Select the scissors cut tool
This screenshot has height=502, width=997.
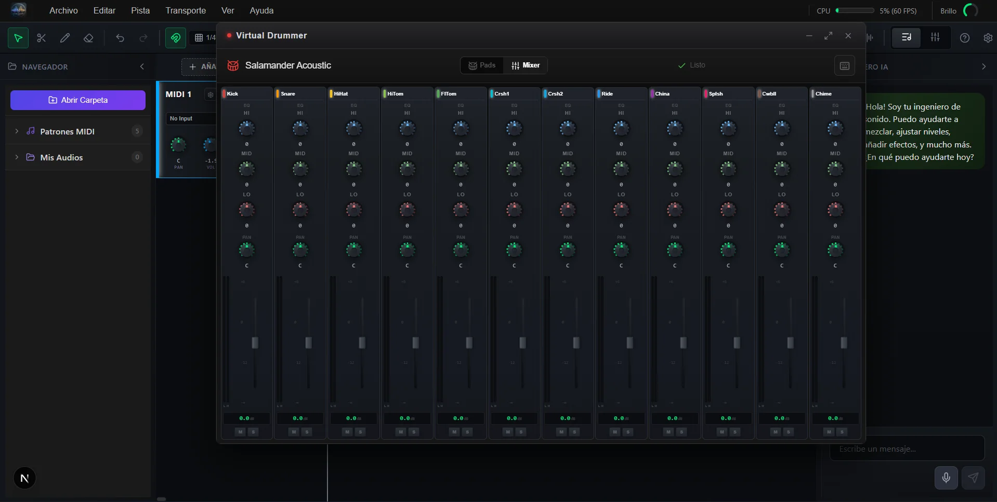point(42,38)
